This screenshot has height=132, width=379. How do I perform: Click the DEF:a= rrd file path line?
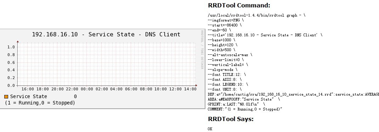293,95
